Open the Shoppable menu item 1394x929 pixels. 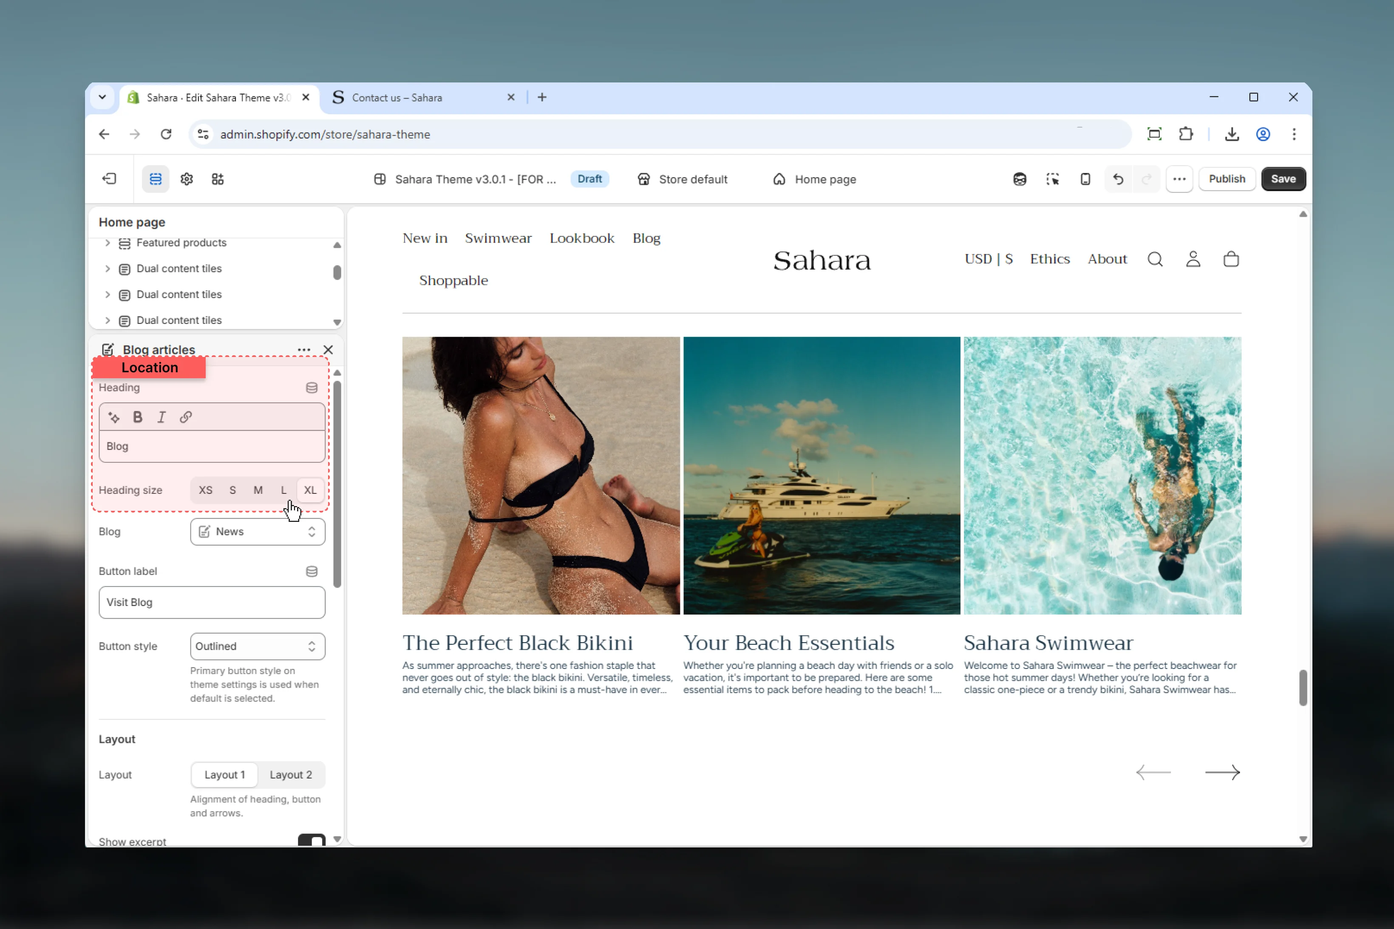pos(453,280)
